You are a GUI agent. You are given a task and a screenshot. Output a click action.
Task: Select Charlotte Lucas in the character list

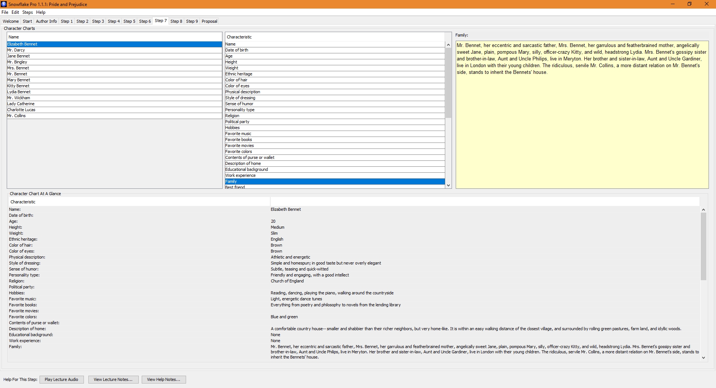[x=114, y=110]
